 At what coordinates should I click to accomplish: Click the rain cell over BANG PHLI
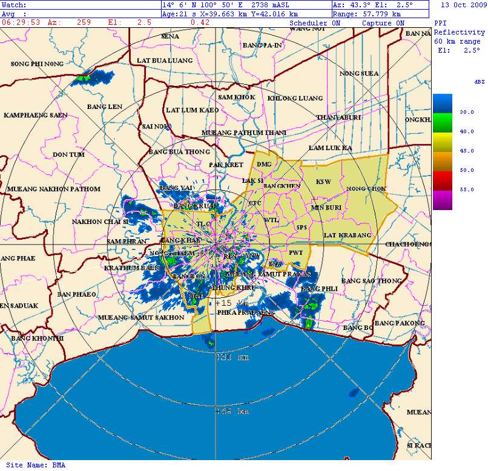pos(310,306)
